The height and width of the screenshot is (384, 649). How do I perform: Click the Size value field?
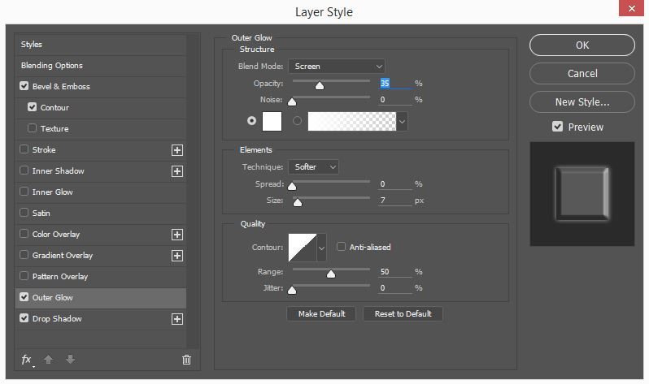tap(395, 201)
